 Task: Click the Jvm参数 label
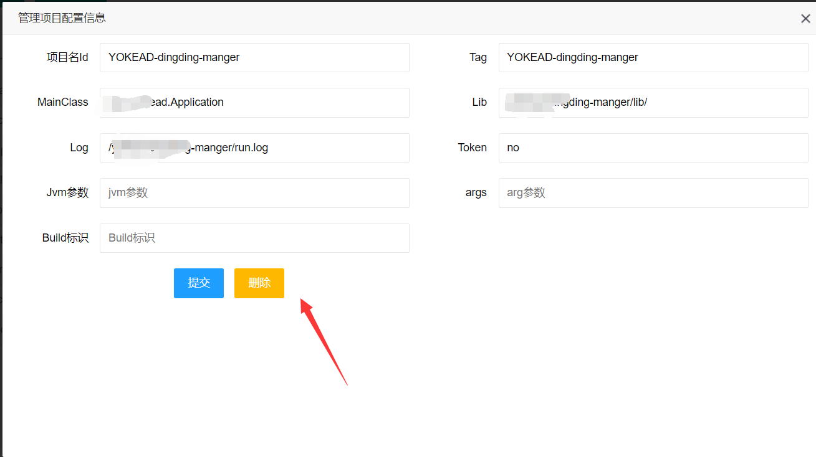(x=67, y=192)
